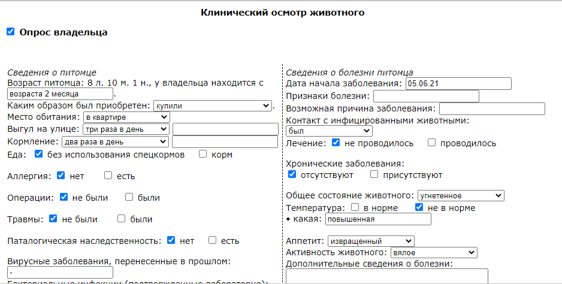Toggle the Опрос владельца checkbox
The height and width of the screenshot is (284, 562).
coord(11,32)
